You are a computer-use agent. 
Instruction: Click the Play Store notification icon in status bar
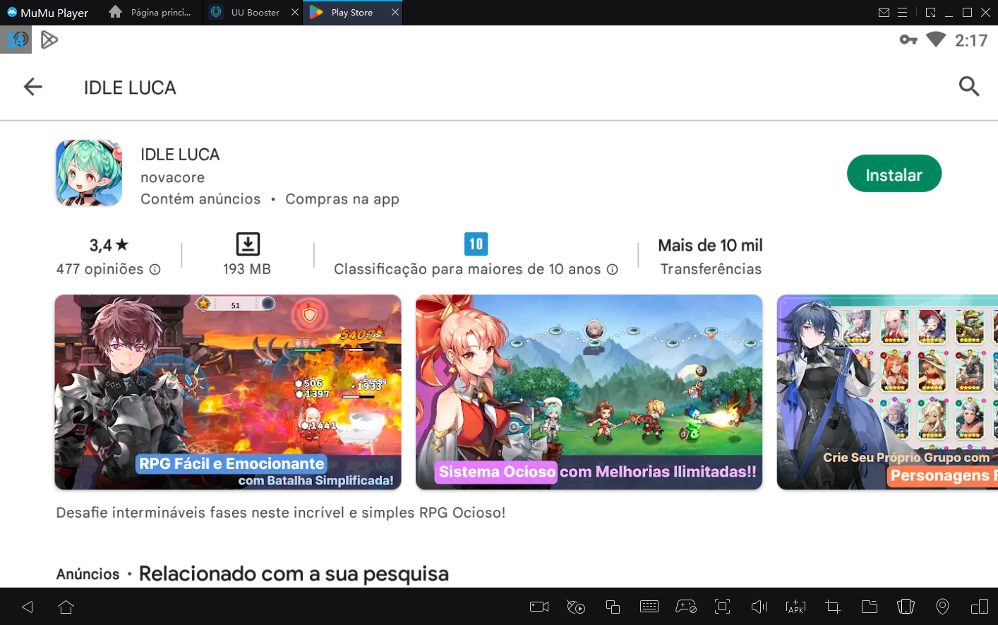pos(49,40)
